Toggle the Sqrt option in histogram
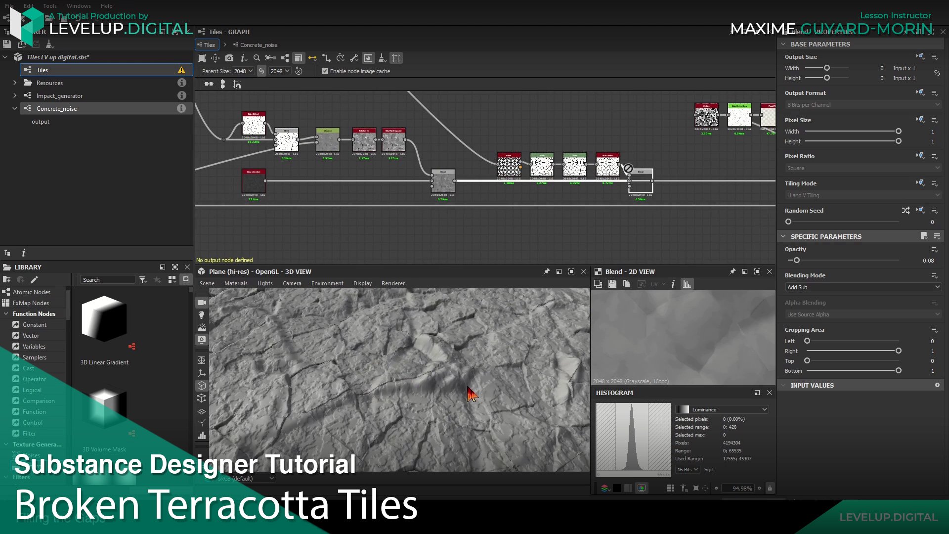Viewport: 949px width, 534px height. 709,470
